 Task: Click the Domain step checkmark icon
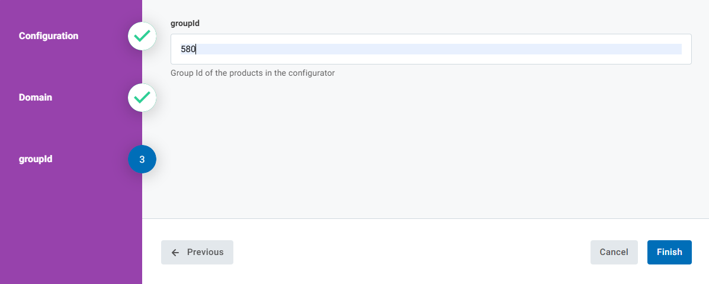(142, 98)
